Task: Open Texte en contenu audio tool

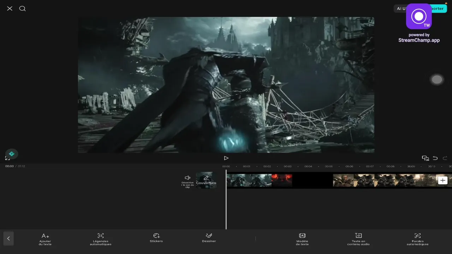Action: coord(358,239)
